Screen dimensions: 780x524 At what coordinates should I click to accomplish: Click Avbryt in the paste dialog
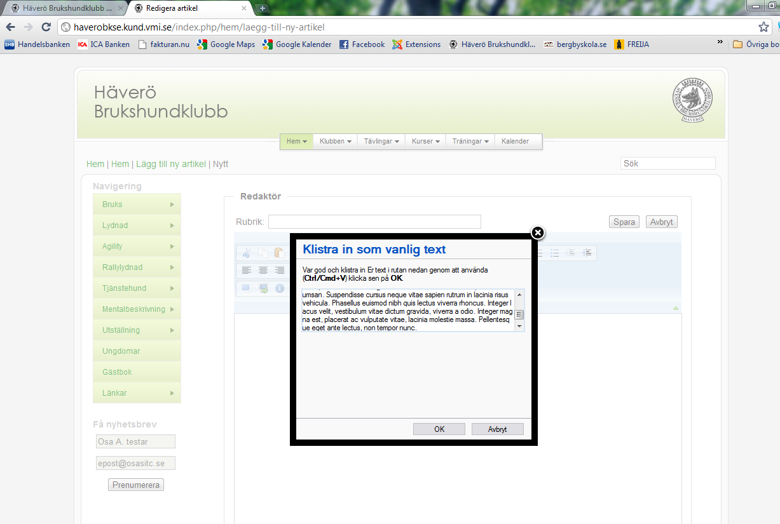[498, 429]
